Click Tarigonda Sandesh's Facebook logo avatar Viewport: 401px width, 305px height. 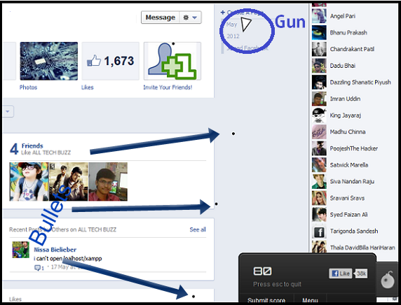click(319, 232)
